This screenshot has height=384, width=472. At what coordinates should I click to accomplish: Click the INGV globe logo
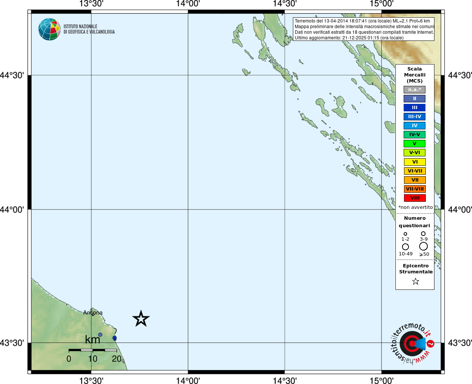pyautogui.click(x=50, y=29)
